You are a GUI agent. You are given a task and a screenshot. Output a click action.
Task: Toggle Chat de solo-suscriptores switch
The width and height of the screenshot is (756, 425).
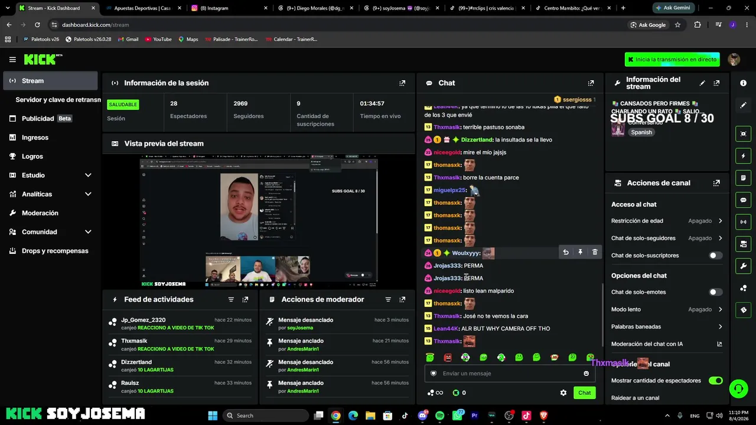pyautogui.click(x=715, y=256)
